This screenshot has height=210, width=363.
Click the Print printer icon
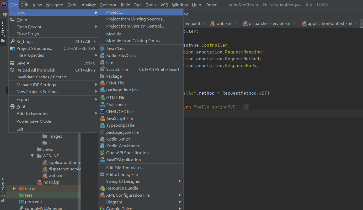click(x=12, y=106)
